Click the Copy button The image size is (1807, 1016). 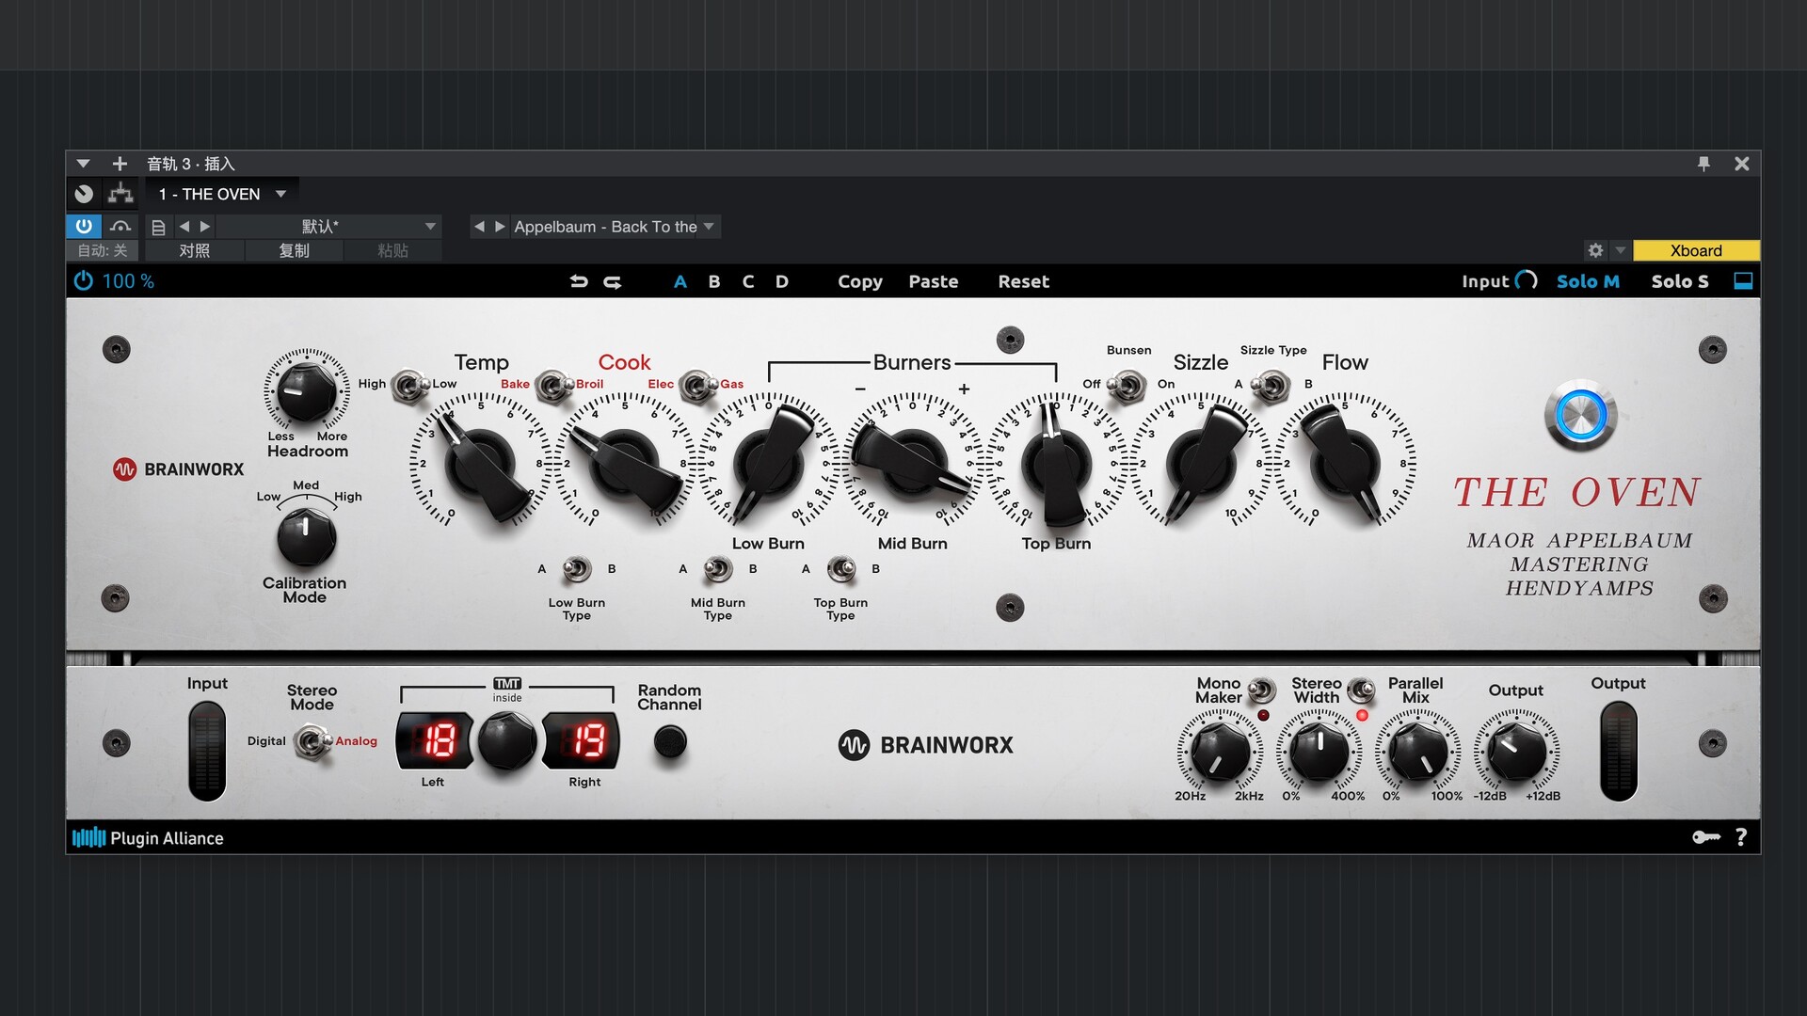click(x=860, y=282)
